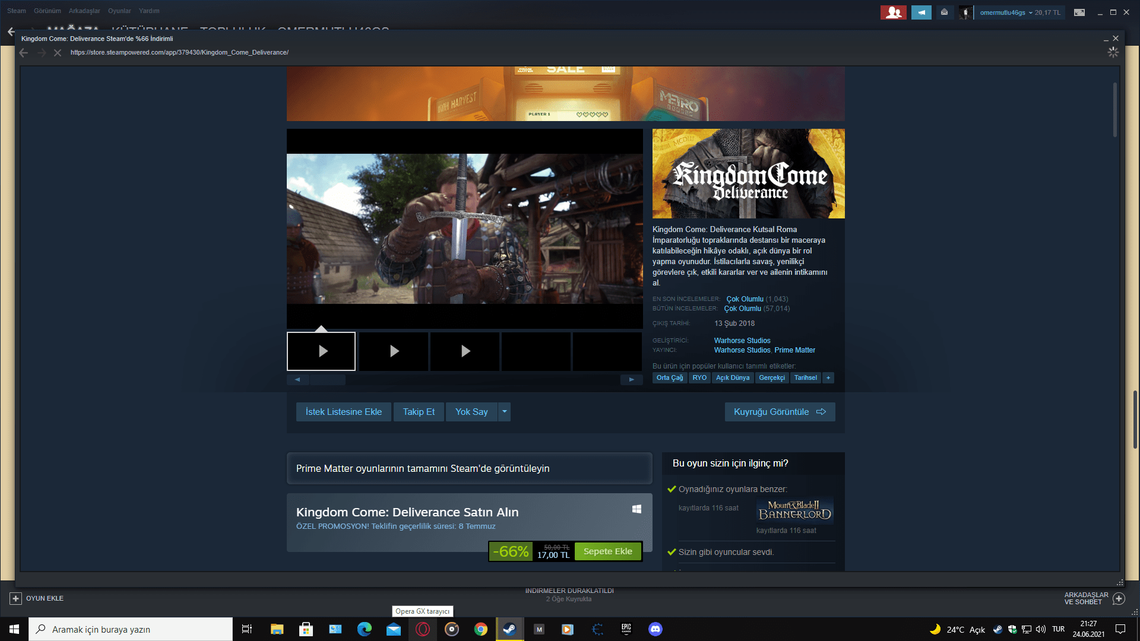
Task: Open the Mount & Blade II Bannerlord thumbnail
Action: click(x=795, y=511)
